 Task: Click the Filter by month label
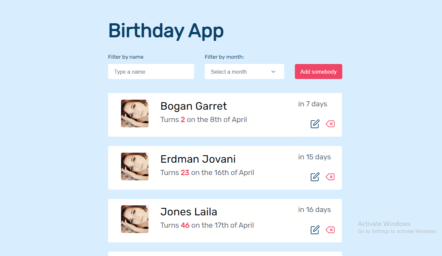(224, 57)
